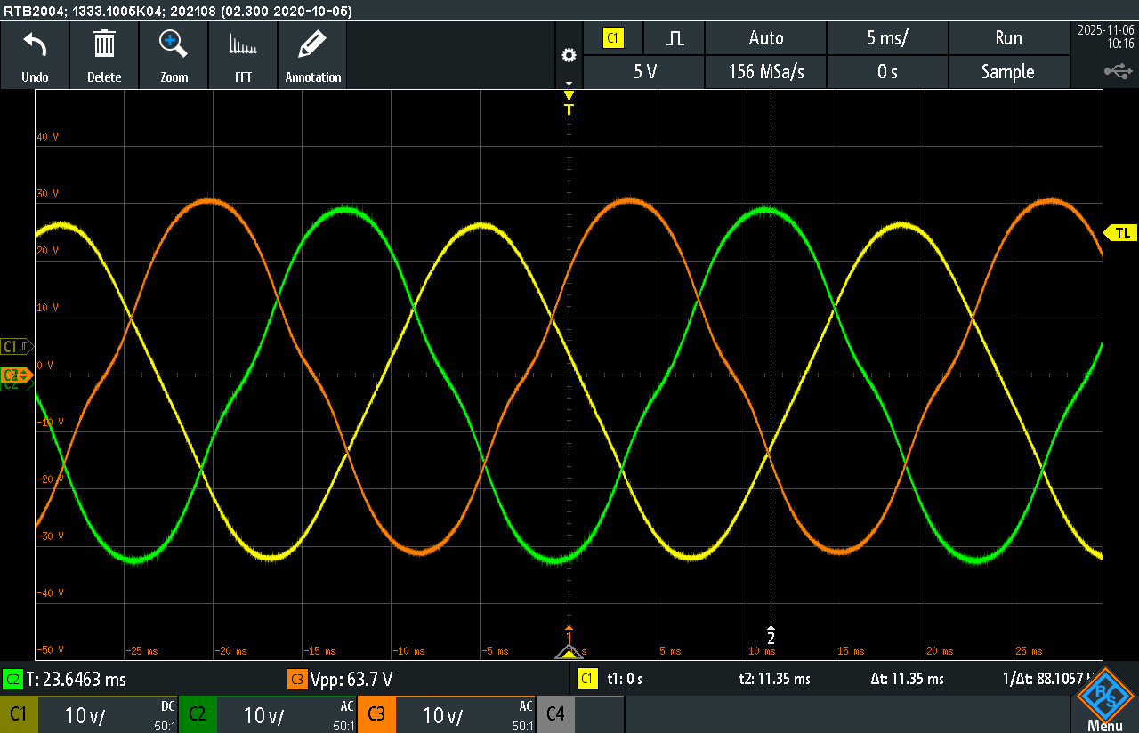
Task: Toggle the Run acquisition button
Action: (x=1008, y=38)
